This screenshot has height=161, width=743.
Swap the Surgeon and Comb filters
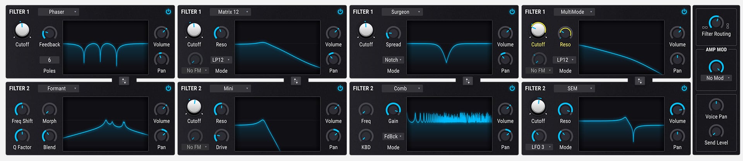[467, 81]
